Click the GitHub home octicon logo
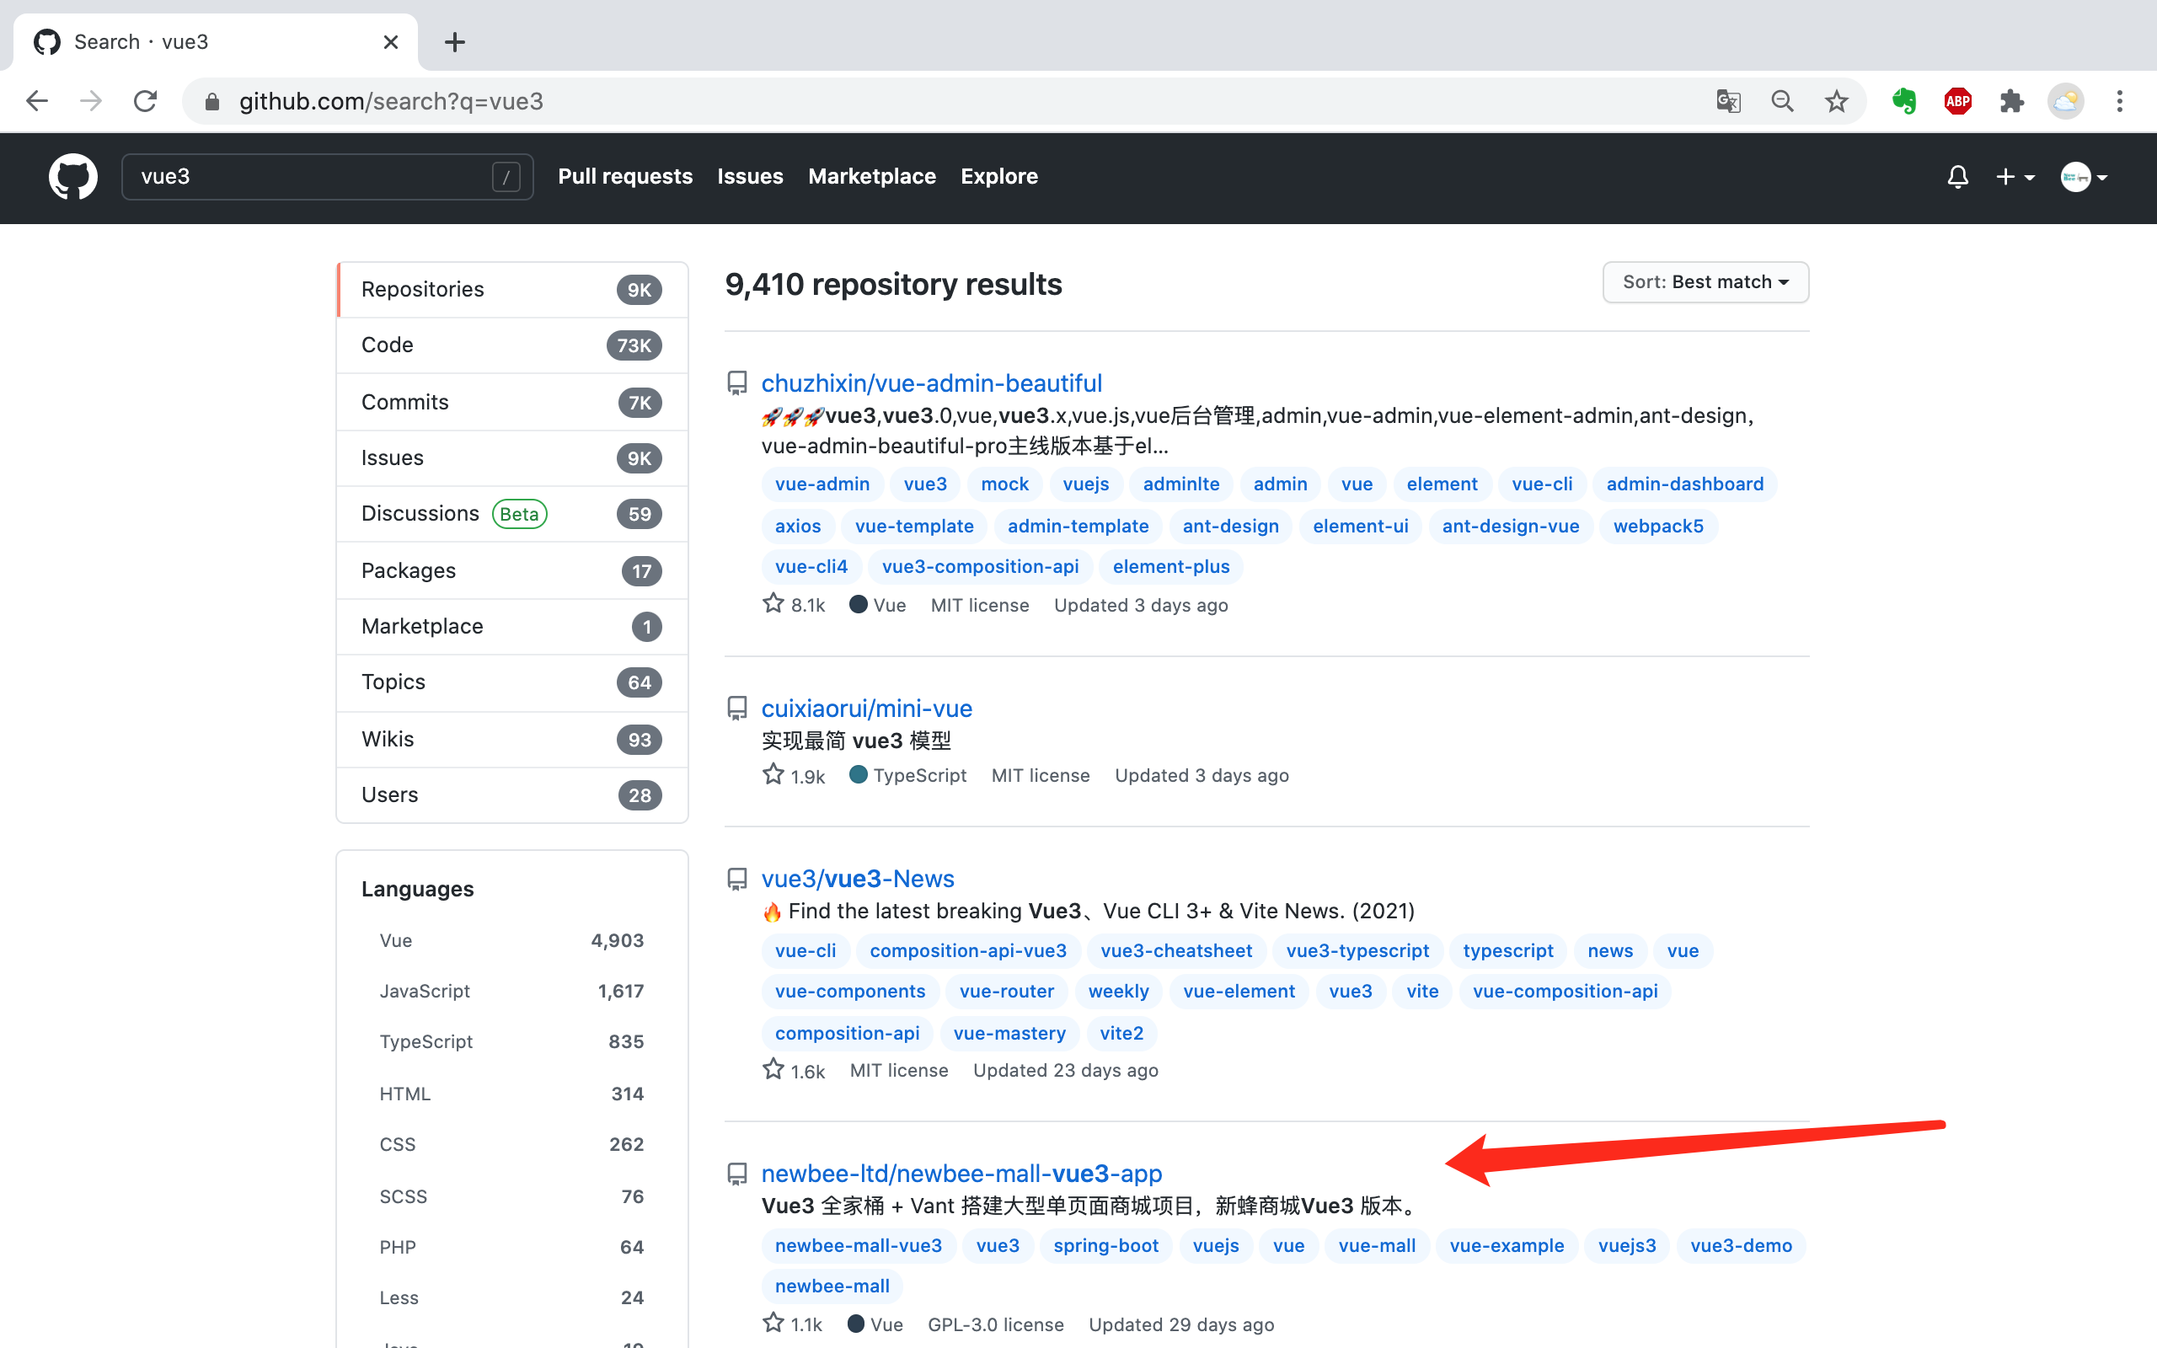Image resolution: width=2157 pixels, height=1348 pixels. 72,175
